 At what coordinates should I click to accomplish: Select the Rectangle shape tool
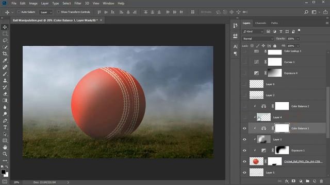pyautogui.click(x=5, y=140)
